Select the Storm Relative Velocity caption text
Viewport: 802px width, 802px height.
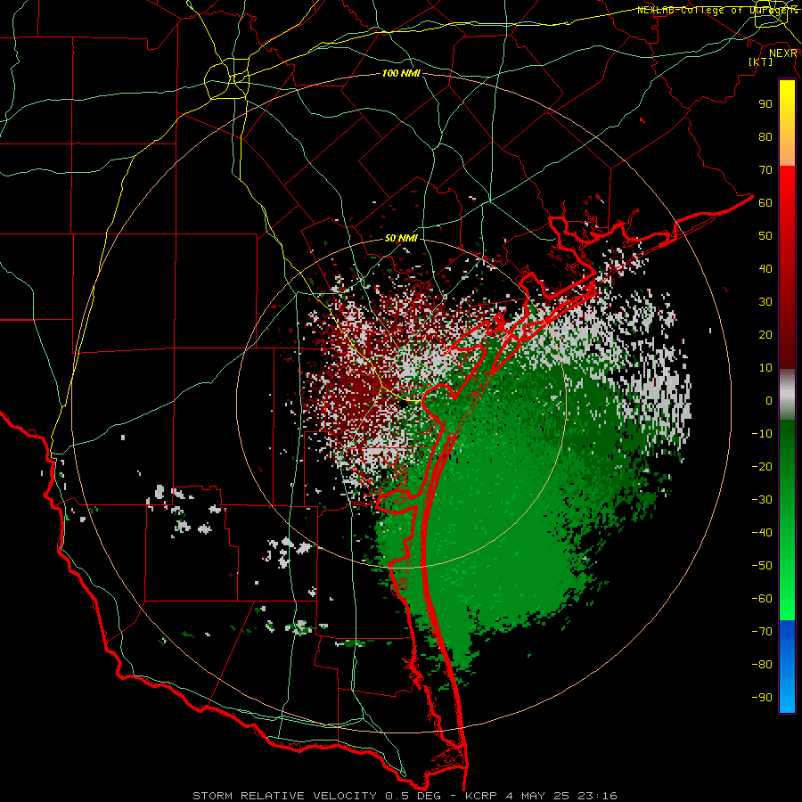click(x=405, y=796)
